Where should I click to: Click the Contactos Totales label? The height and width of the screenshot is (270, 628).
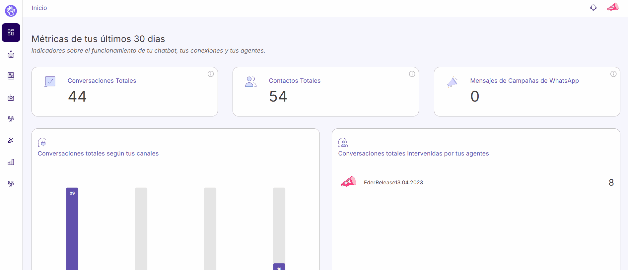pos(295,81)
